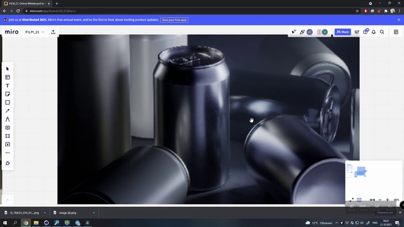Star the FILM_21 board
This screenshot has width=404, height=227.
43,32
